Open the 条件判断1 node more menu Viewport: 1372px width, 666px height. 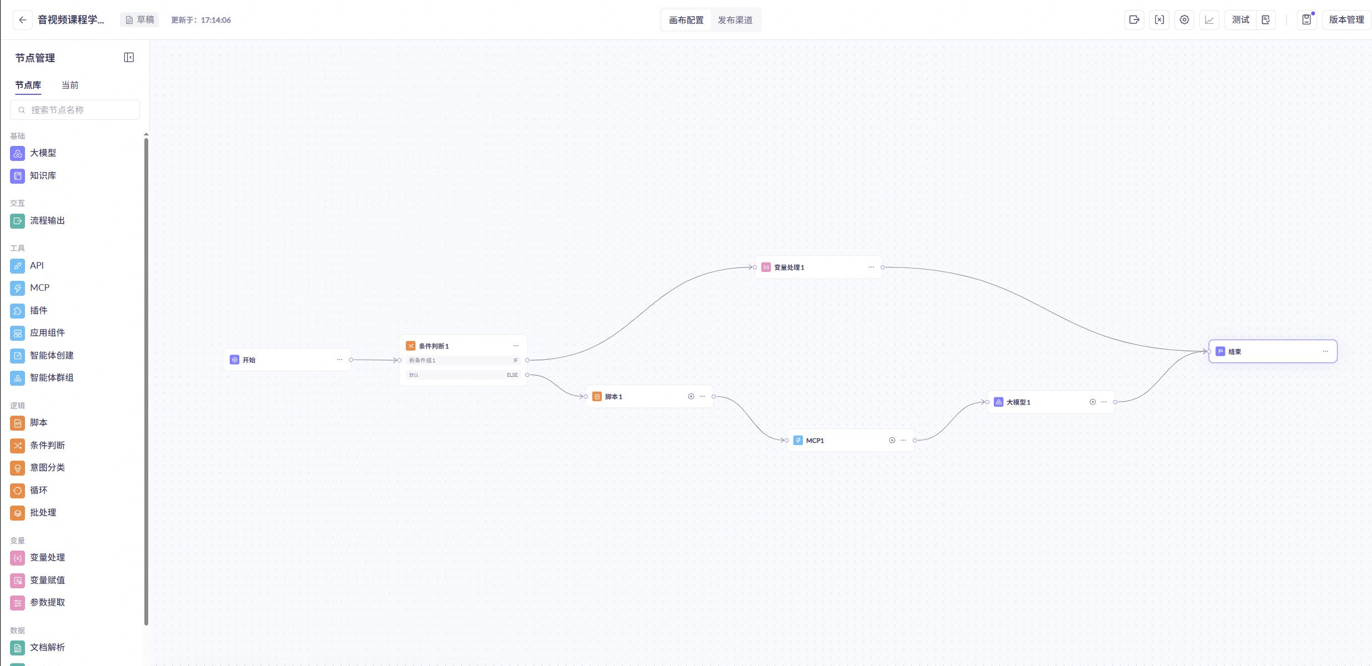[x=516, y=346]
